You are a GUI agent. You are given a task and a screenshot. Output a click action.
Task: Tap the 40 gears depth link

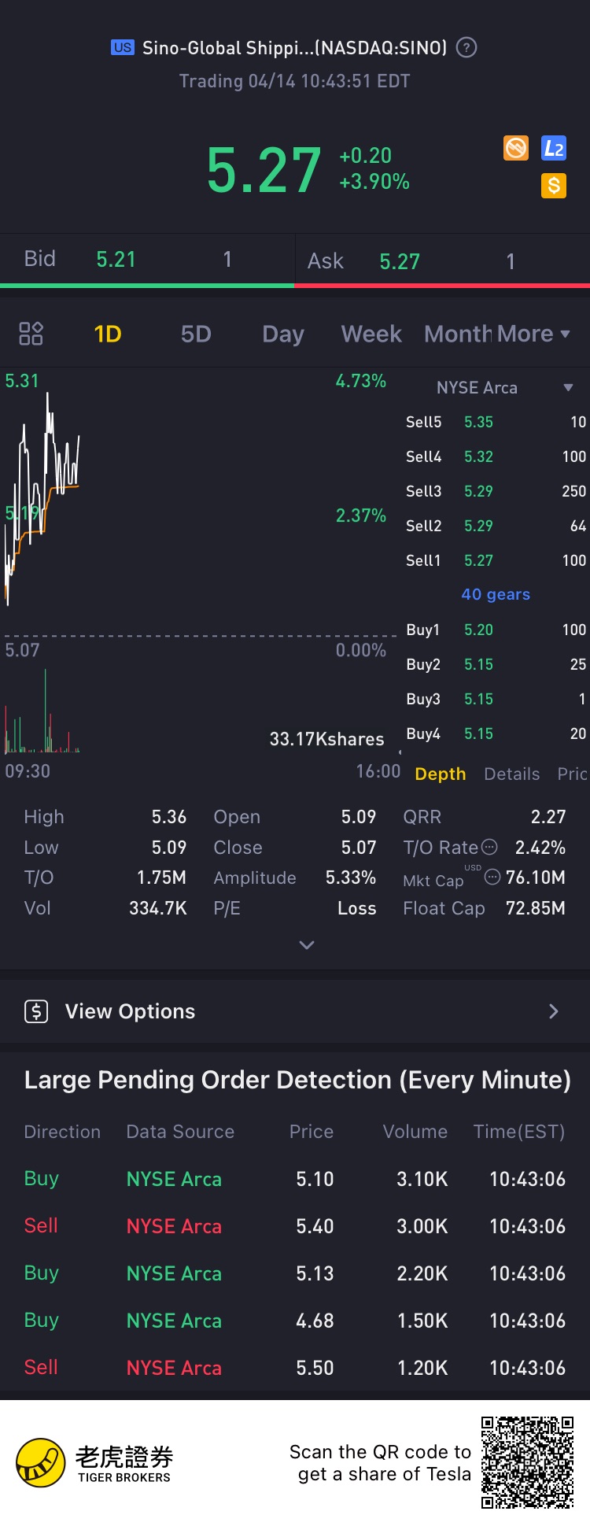click(496, 594)
